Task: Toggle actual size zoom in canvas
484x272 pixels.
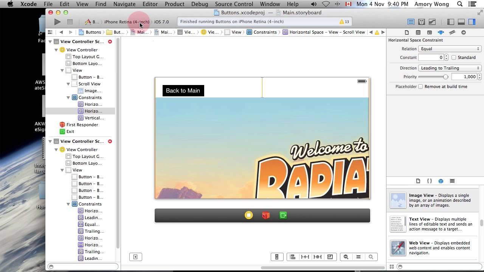Action: pos(358,257)
